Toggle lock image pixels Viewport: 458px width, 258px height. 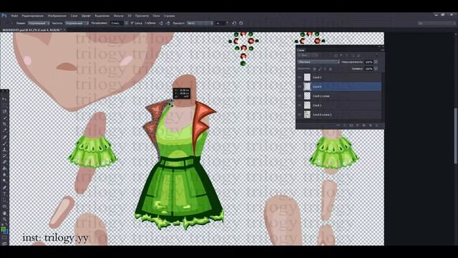pos(320,69)
